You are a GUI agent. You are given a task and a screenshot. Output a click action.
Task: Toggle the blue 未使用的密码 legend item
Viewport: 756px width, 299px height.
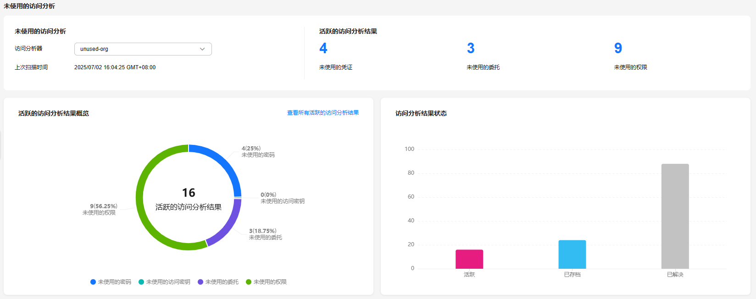[111, 282]
